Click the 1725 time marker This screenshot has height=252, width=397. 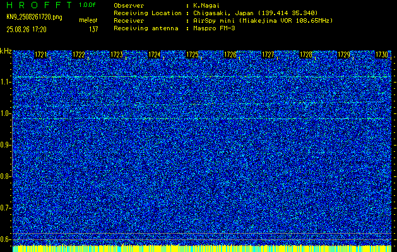pyautogui.click(x=192, y=55)
